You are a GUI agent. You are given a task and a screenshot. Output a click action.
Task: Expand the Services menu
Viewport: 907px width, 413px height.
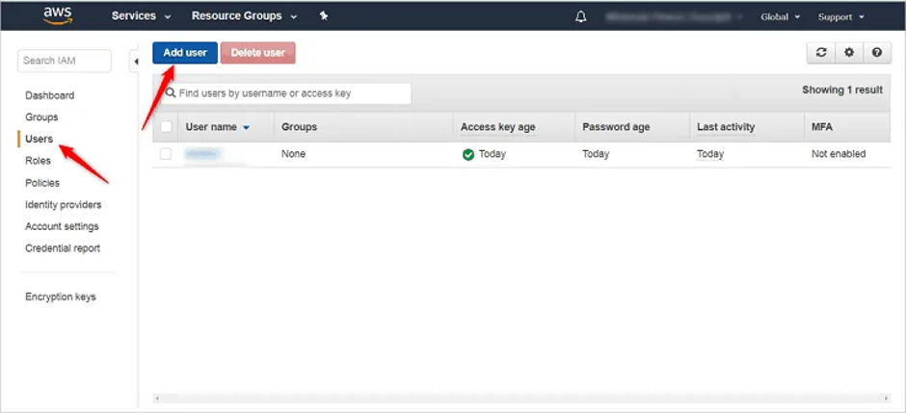click(141, 16)
